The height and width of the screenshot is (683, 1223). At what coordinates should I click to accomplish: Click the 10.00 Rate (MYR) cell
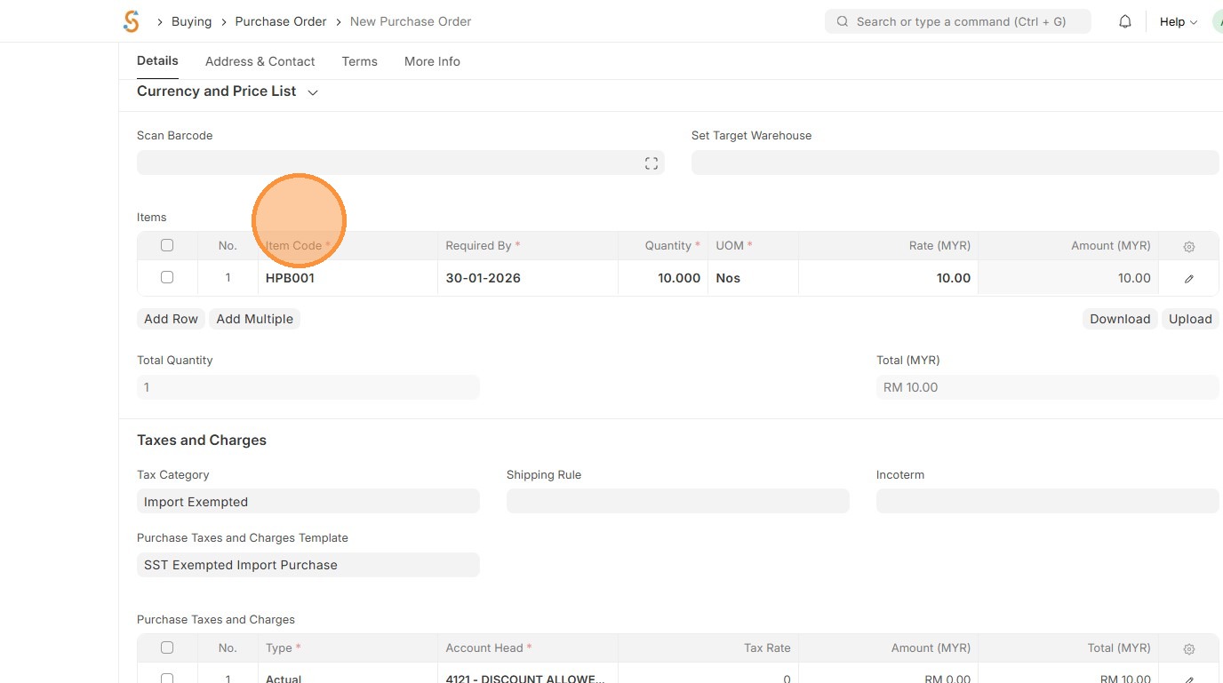pyautogui.click(x=889, y=278)
